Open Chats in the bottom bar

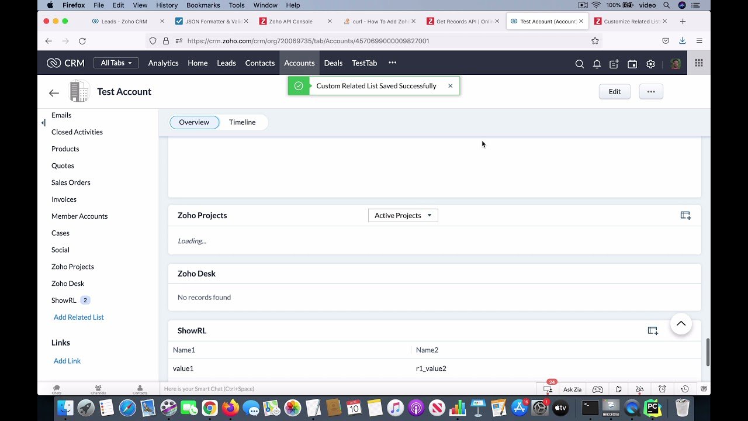57,389
